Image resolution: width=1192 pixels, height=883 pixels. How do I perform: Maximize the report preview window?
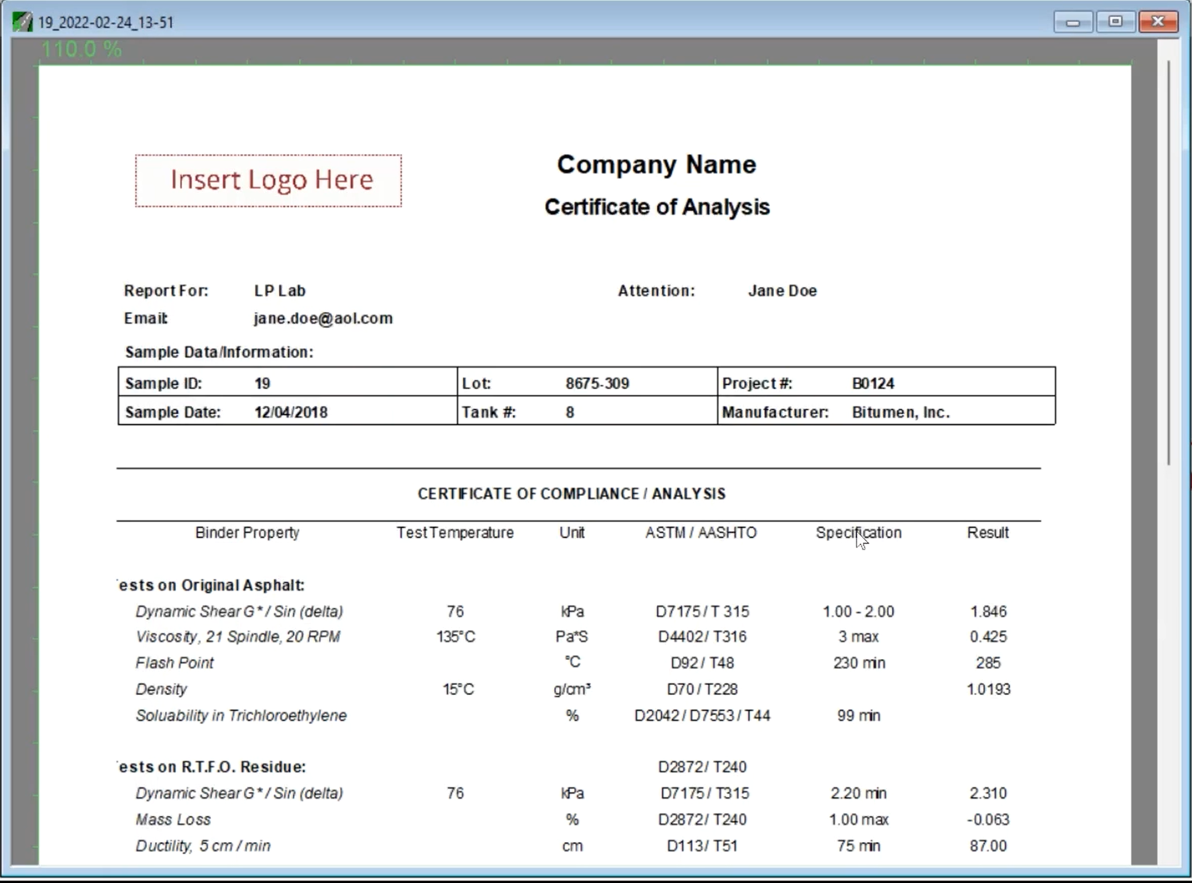pyautogui.click(x=1115, y=22)
